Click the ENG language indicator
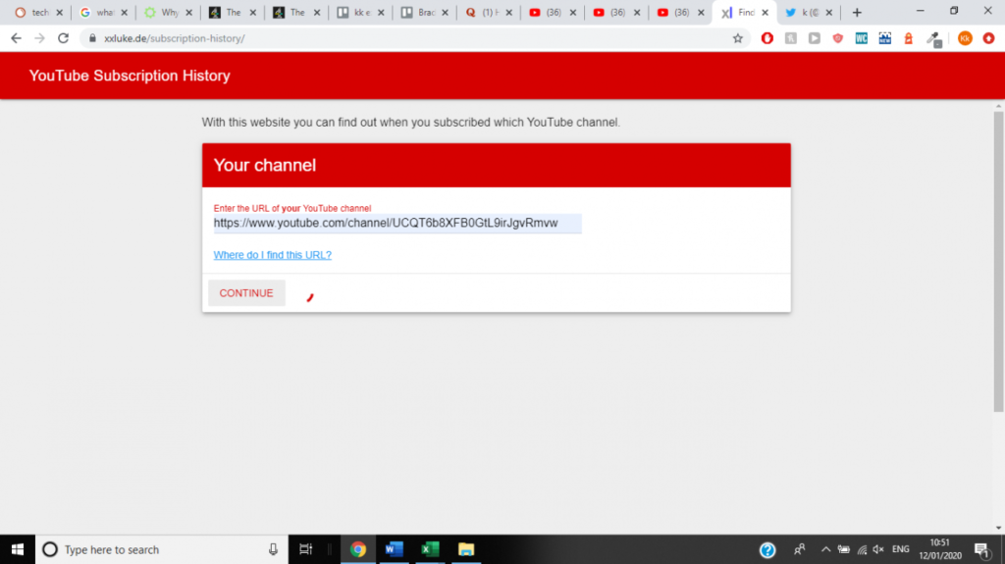The width and height of the screenshot is (1005, 564). 901,549
